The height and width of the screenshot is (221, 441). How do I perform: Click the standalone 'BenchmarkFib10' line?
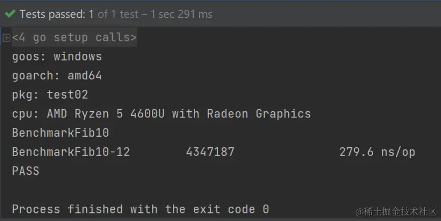(60, 133)
